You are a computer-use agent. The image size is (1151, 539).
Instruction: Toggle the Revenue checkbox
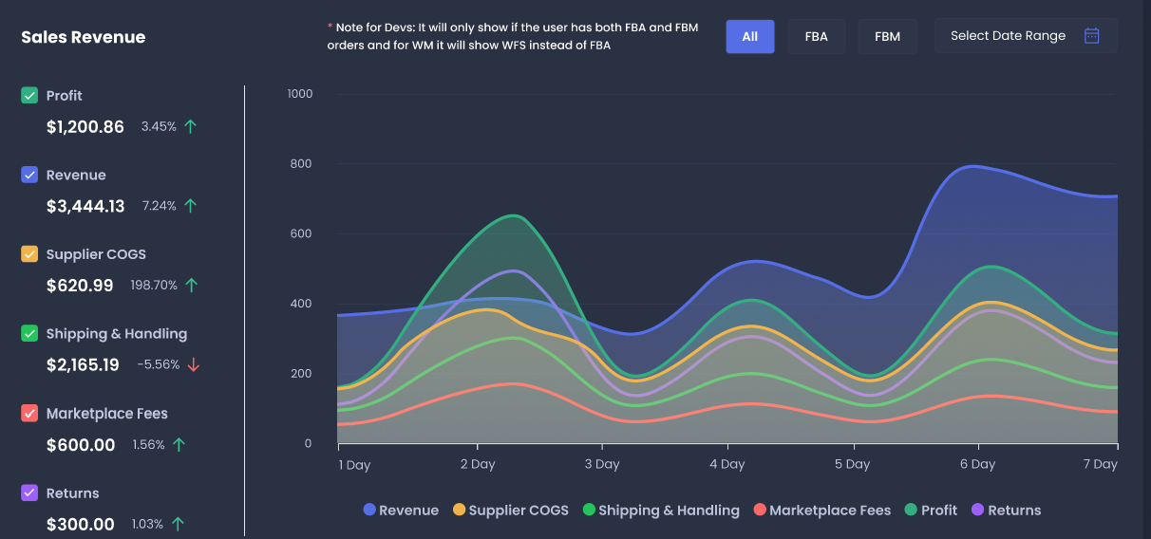pyautogui.click(x=29, y=175)
